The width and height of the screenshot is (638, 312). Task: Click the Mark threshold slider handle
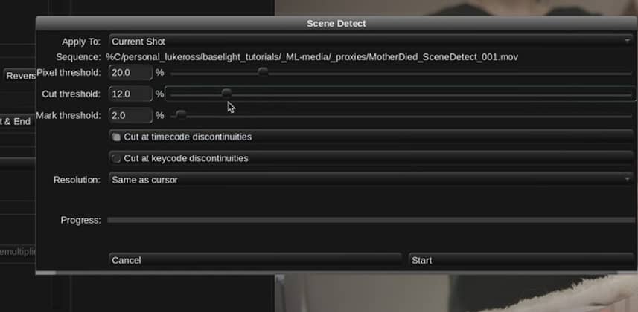(181, 115)
